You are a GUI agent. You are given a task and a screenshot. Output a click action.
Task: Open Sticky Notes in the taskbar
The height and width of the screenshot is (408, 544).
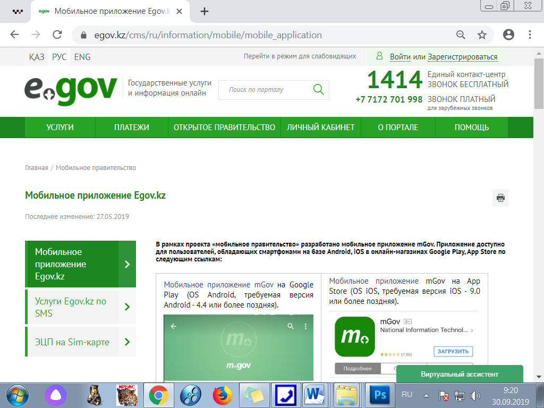[254, 395]
